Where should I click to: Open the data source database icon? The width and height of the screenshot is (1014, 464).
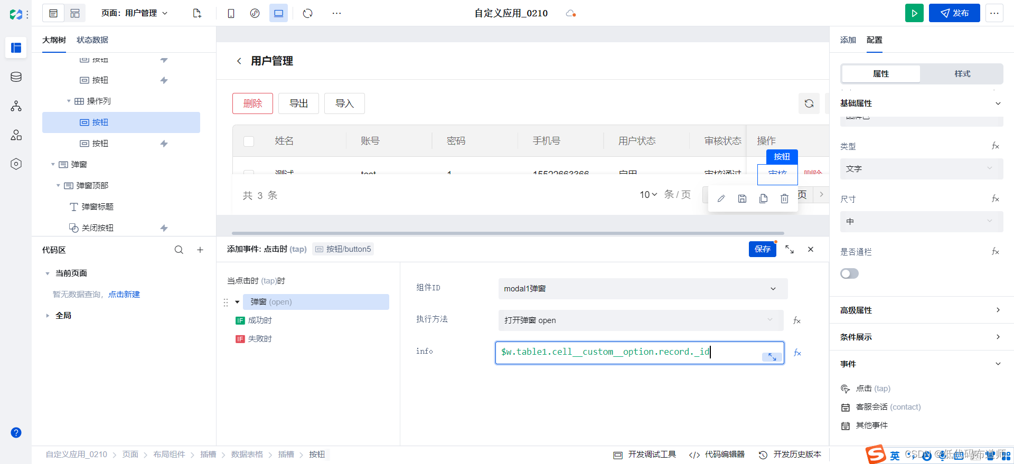click(16, 77)
